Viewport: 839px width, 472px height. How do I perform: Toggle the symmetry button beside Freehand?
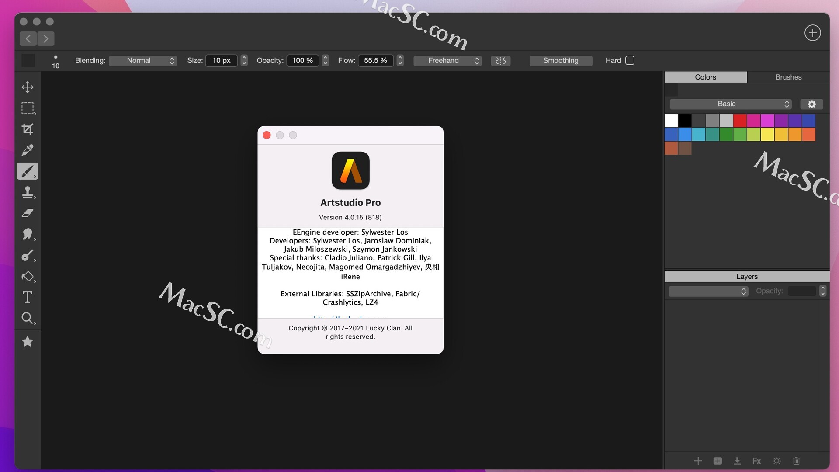tap(501, 61)
